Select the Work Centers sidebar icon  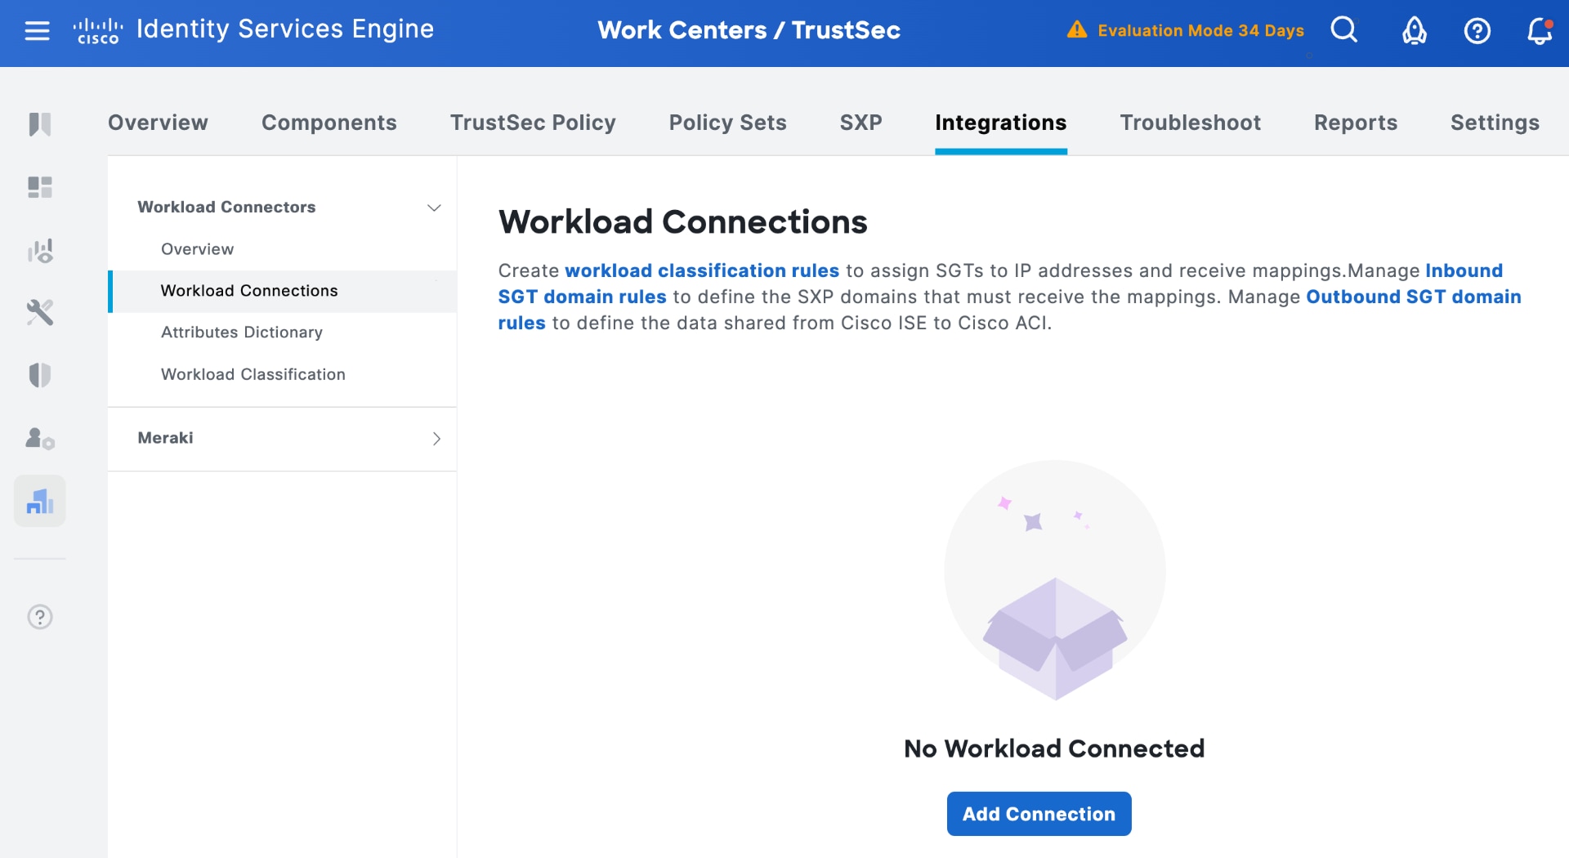click(39, 501)
